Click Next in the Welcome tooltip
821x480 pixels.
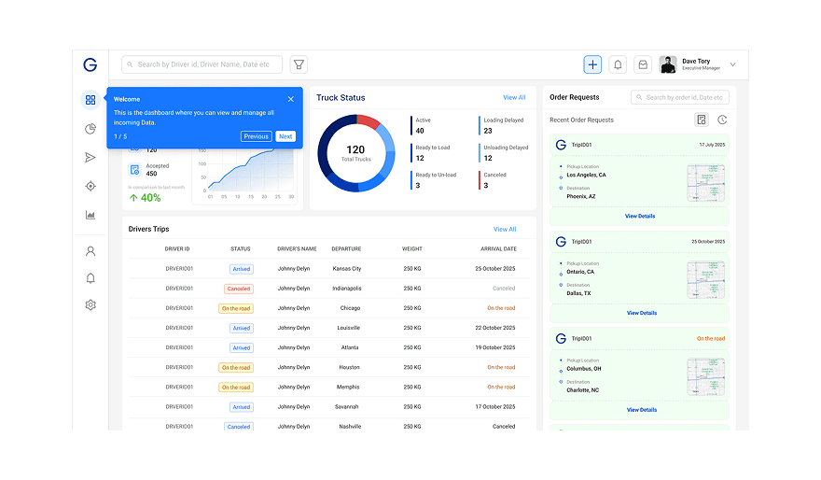pos(285,136)
